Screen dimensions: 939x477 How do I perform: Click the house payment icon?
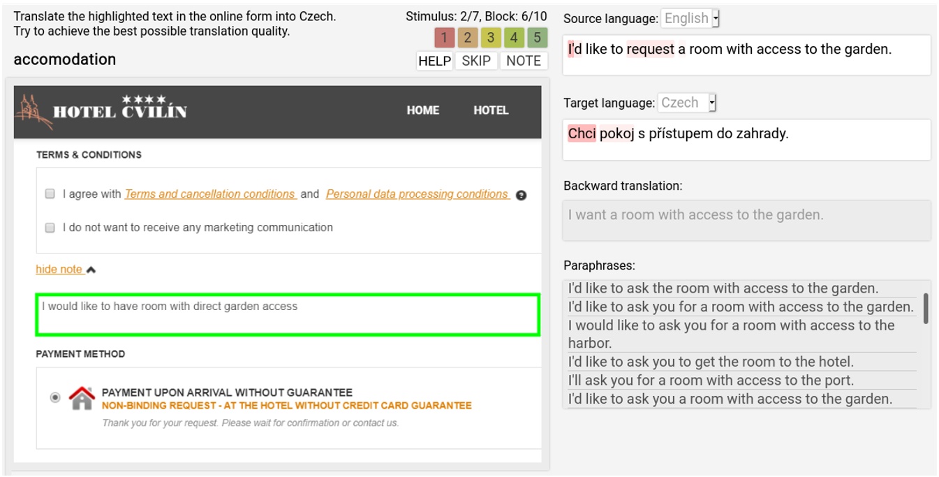coord(82,397)
